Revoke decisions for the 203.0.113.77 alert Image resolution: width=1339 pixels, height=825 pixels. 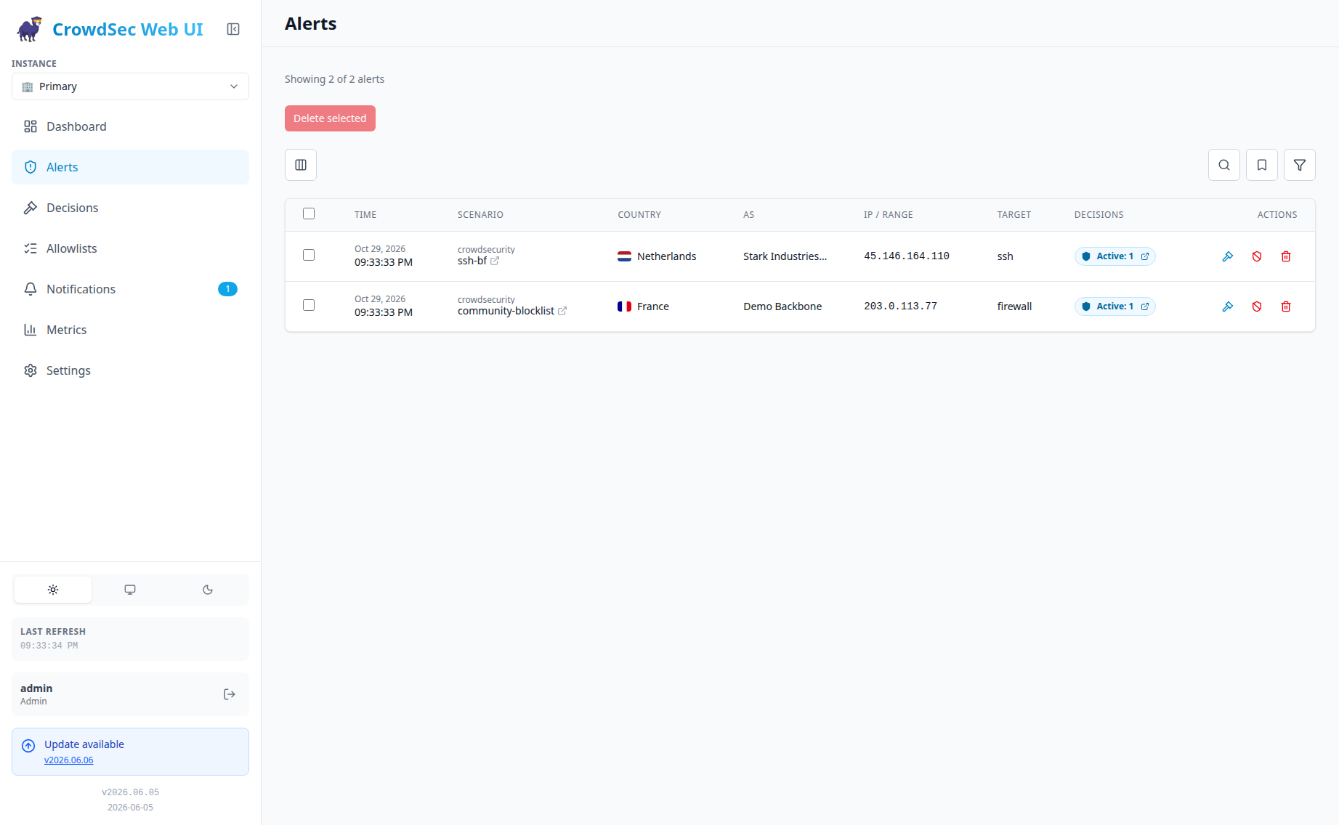[1257, 306]
